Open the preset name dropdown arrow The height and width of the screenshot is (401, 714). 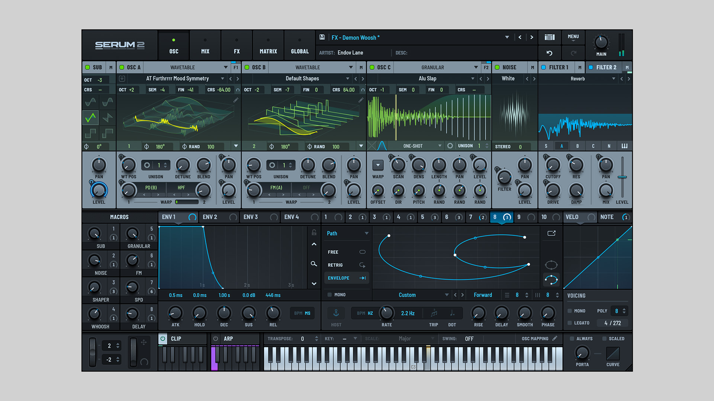507,37
